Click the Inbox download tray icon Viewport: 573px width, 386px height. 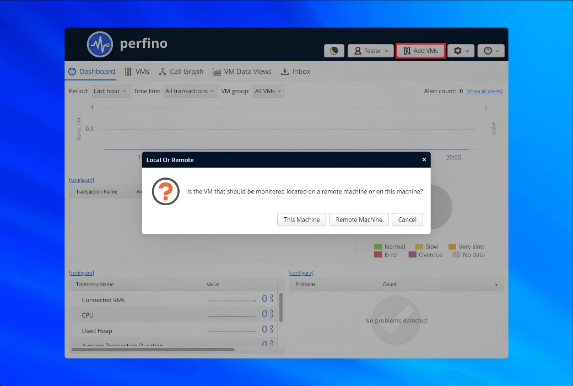285,72
